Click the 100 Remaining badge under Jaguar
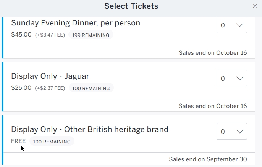This screenshot has width=262, height=167. pyautogui.click(x=91, y=88)
